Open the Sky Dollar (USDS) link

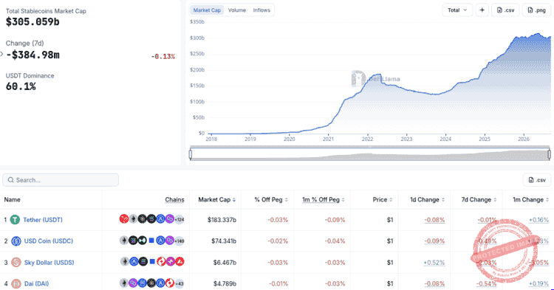(x=49, y=263)
